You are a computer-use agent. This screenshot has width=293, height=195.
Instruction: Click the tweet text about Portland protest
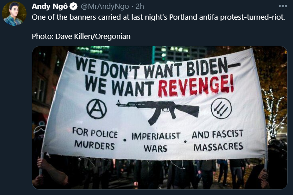[x=159, y=17]
